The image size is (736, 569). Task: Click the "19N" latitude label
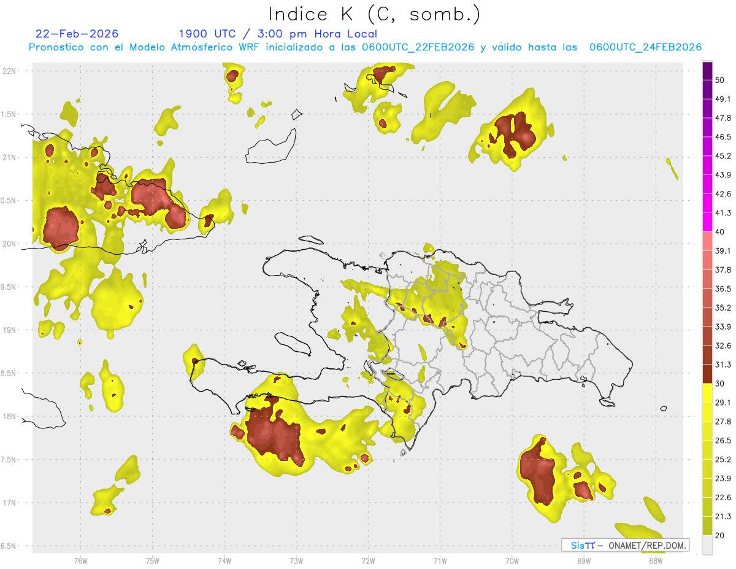9,330
